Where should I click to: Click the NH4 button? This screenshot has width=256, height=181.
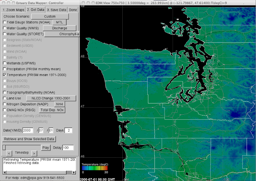[x=59, y=104]
